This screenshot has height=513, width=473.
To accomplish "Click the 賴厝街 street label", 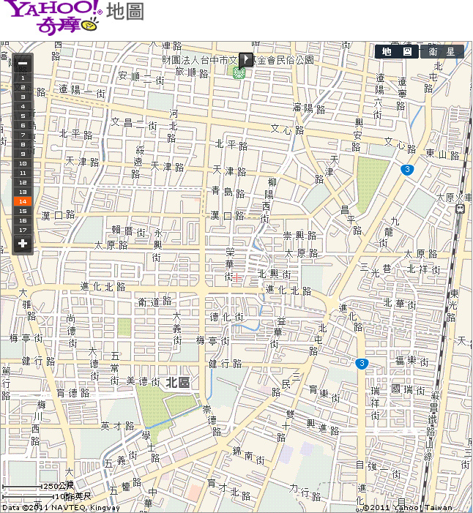I will (129, 231).
